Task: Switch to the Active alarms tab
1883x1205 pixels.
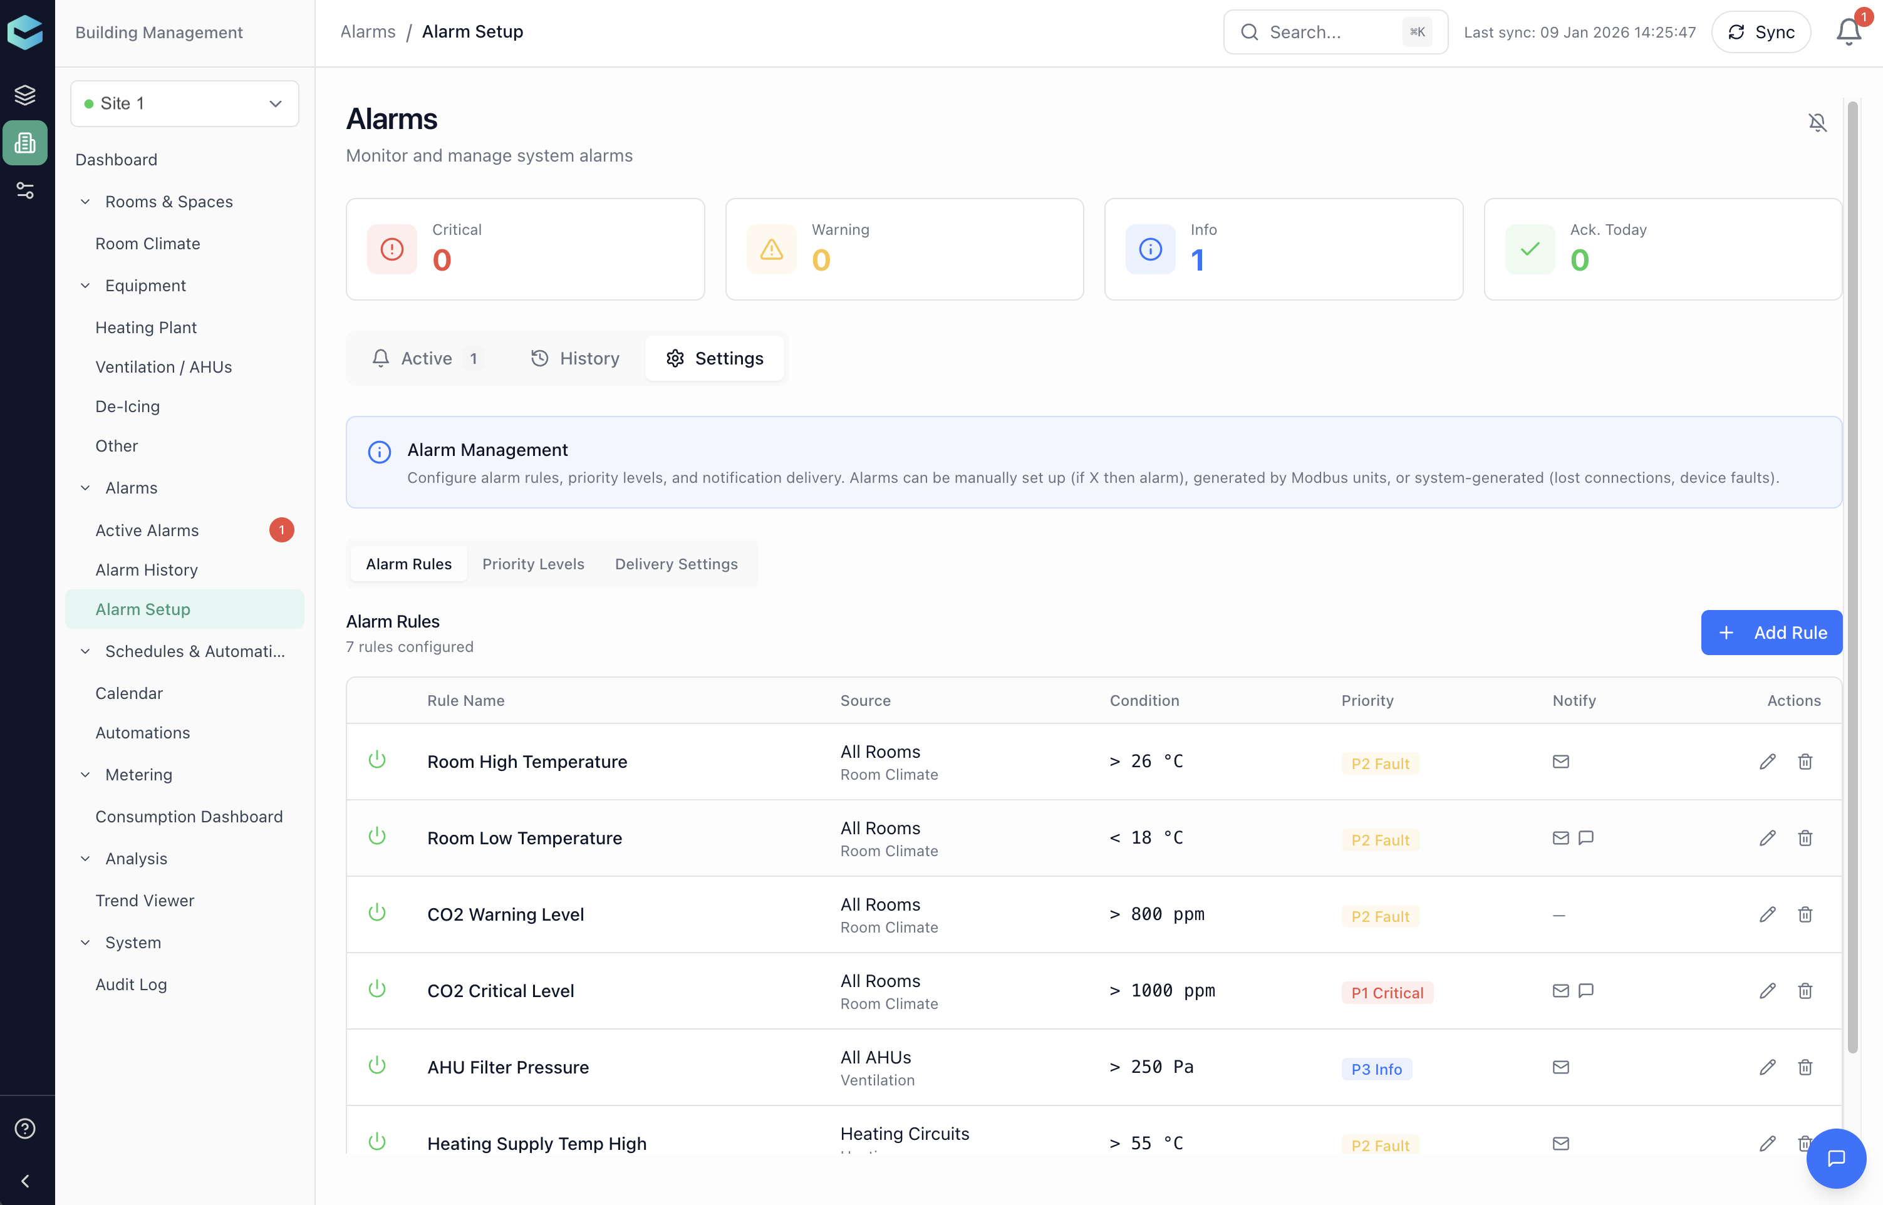Action: pos(427,358)
